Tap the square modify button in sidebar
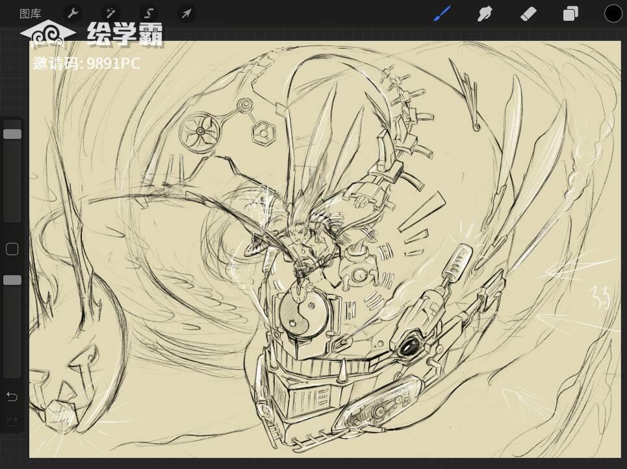Viewport: 627px width, 469px height. click(12, 249)
